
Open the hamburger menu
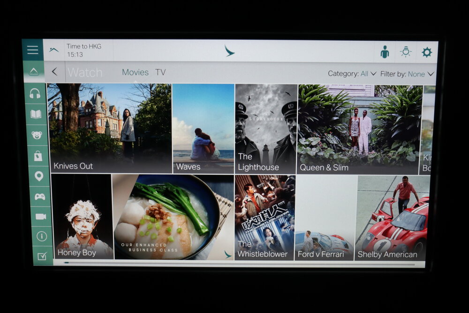pos(32,49)
